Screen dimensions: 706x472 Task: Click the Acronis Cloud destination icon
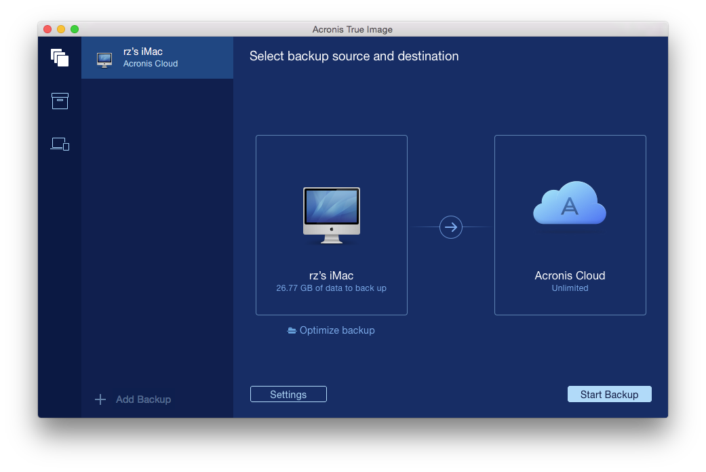pyautogui.click(x=570, y=204)
